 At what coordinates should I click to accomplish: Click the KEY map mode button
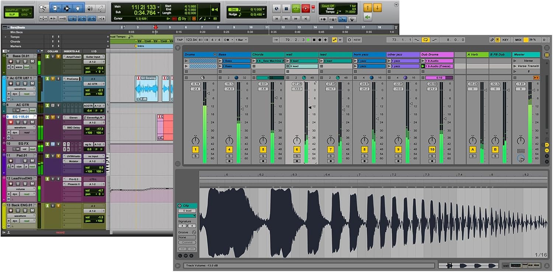[x=505, y=40]
